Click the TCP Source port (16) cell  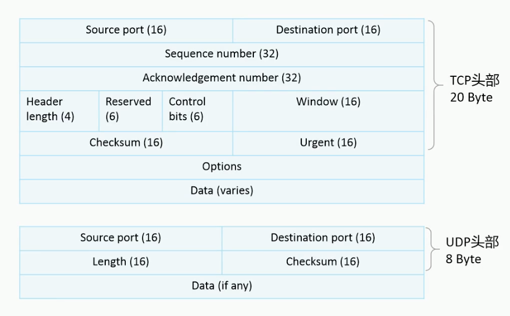126,31
